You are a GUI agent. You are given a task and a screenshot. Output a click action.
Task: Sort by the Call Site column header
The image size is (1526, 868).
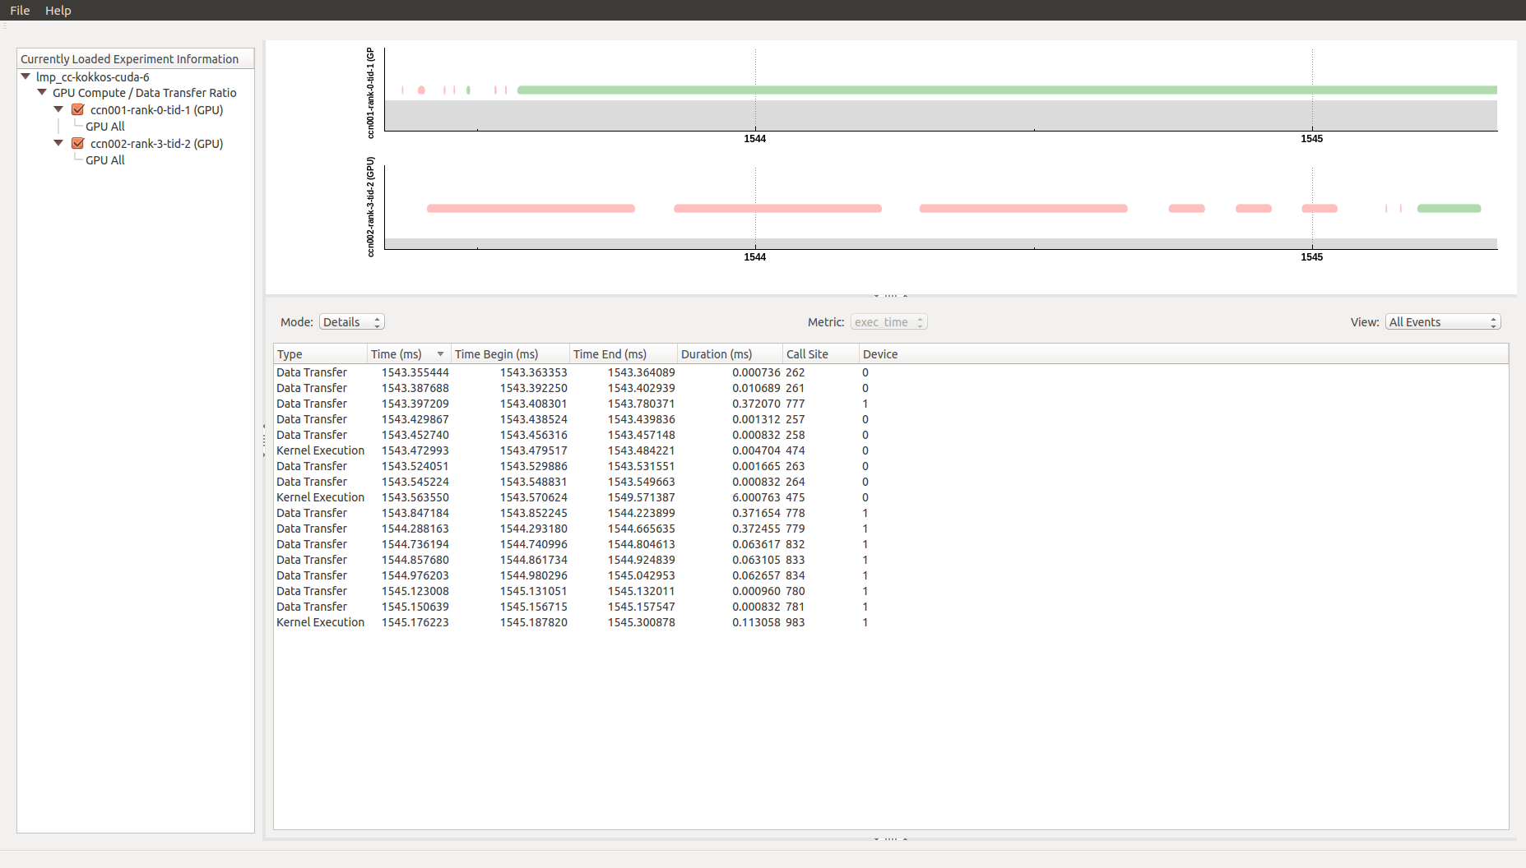820,354
